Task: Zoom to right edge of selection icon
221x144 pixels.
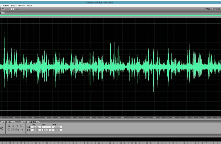Action: pyautogui.click(x=13, y=130)
